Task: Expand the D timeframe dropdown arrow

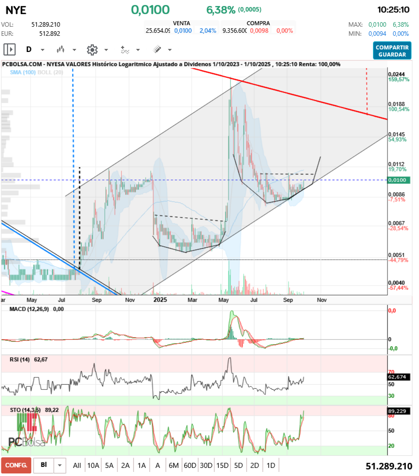Action: (42, 50)
